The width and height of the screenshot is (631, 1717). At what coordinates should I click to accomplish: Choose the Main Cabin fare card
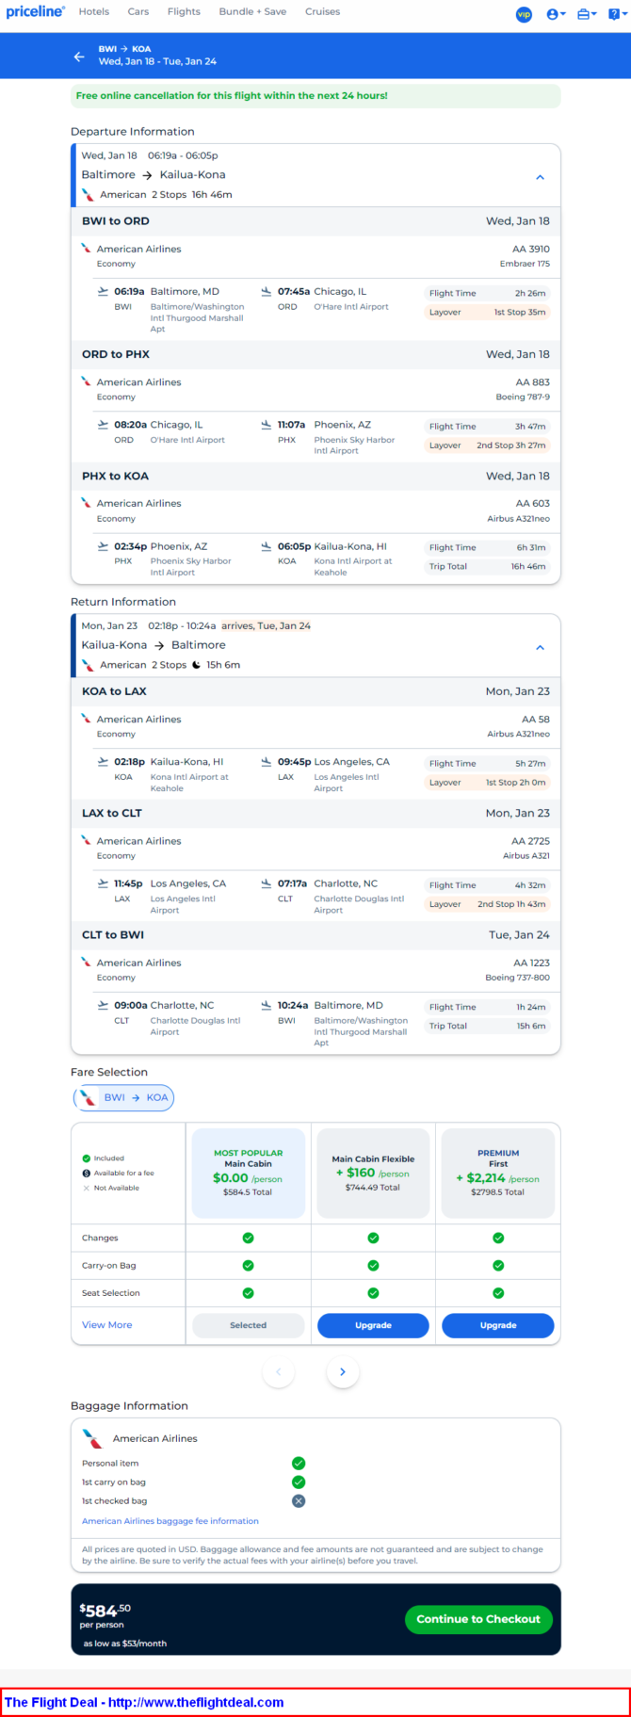[x=249, y=1173]
